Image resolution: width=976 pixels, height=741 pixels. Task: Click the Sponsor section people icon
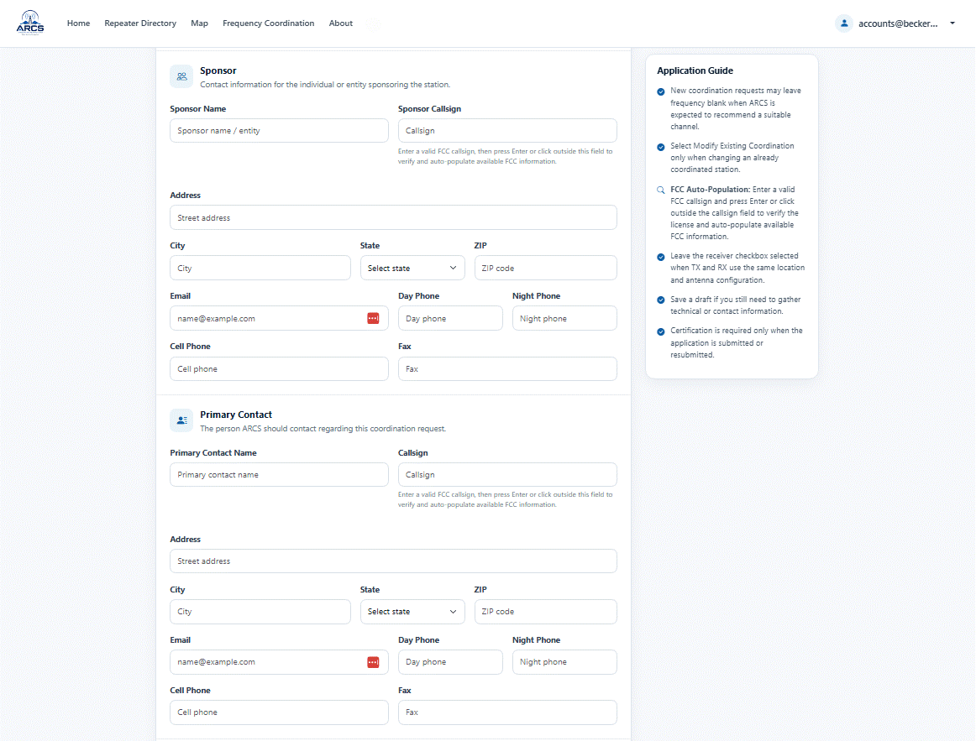pyautogui.click(x=181, y=76)
